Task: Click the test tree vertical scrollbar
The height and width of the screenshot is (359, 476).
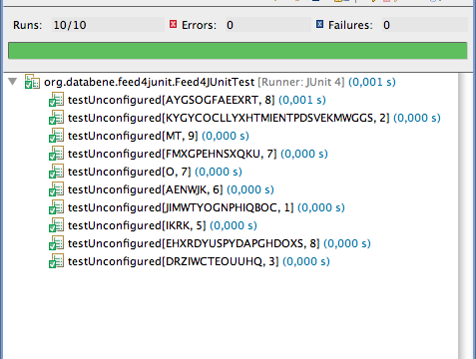Action: pos(466,216)
